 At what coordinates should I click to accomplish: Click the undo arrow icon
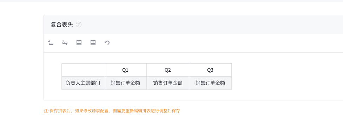click(107, 43)
